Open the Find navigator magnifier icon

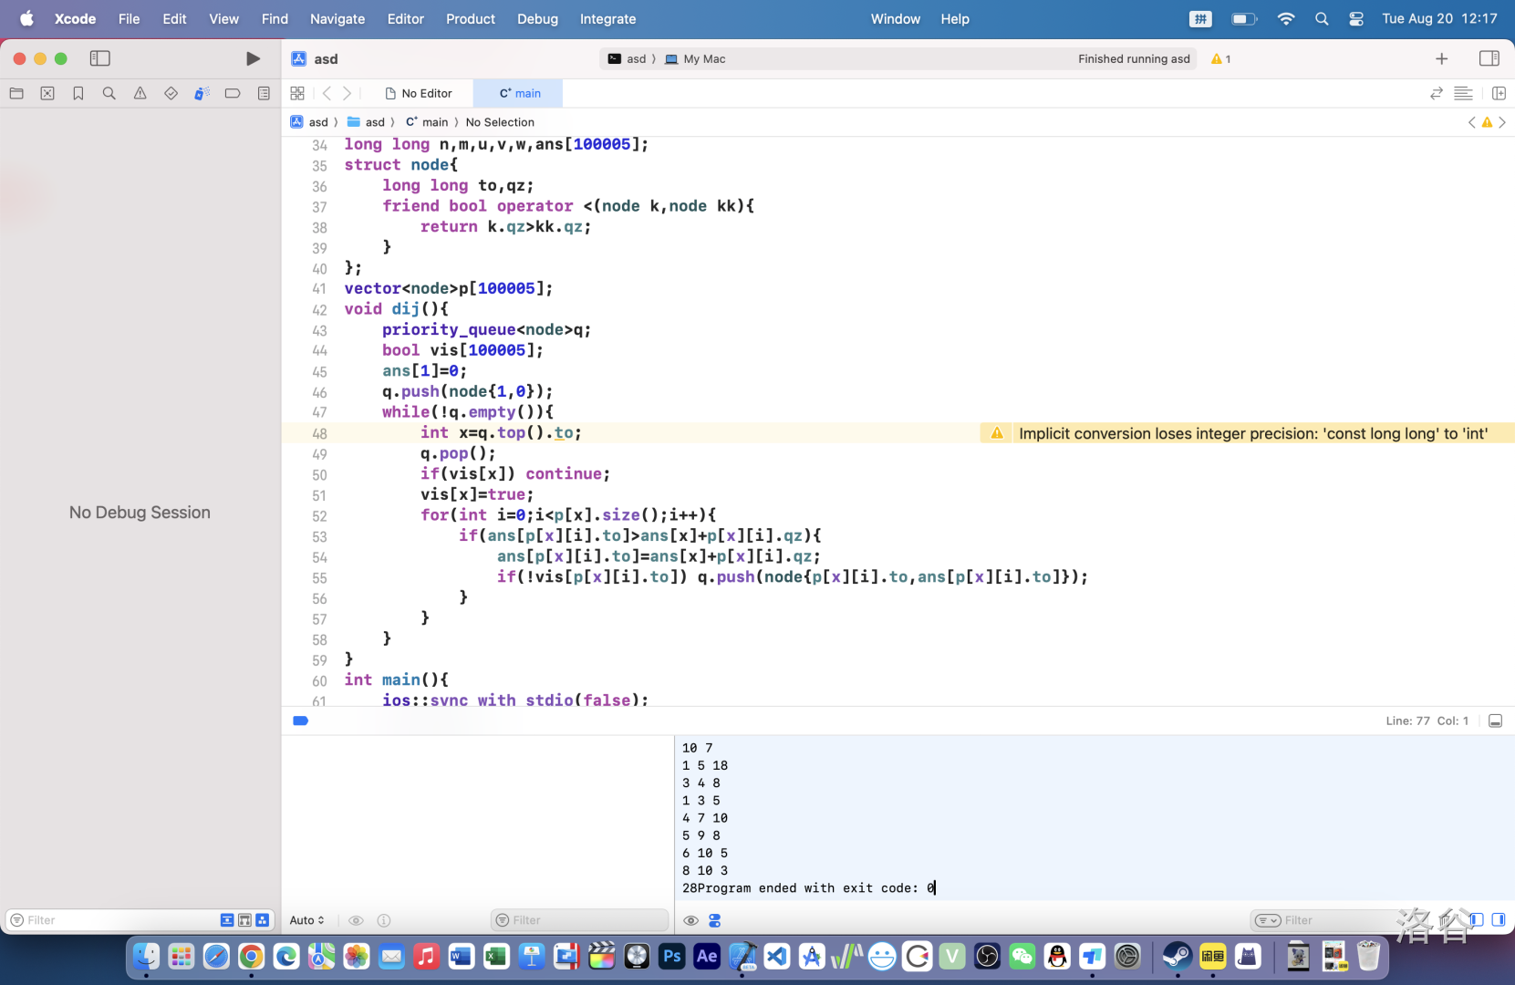[x=109, y=93]
